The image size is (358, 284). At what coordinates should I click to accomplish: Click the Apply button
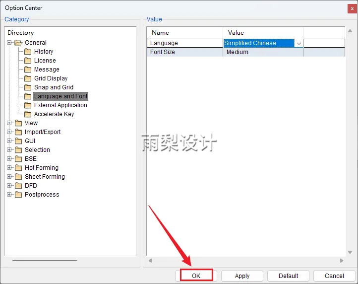pyautogui.click(x=242, y=276)
